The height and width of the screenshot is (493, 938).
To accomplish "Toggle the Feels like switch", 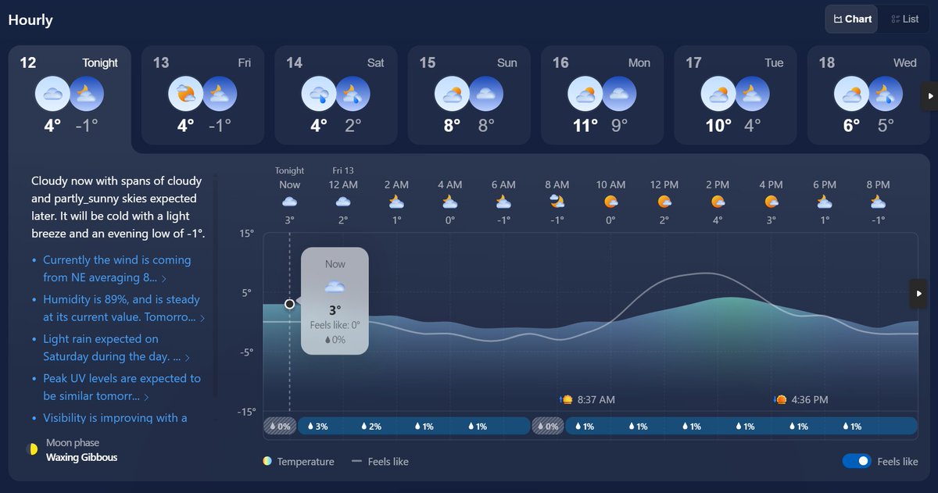I will point(857,461).
